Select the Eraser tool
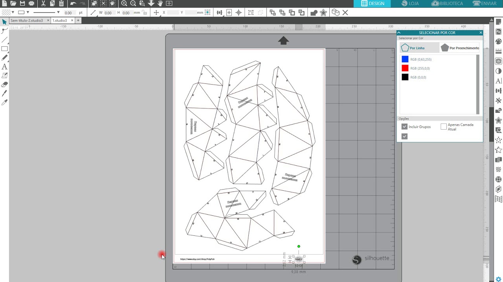 coord(4,85)
